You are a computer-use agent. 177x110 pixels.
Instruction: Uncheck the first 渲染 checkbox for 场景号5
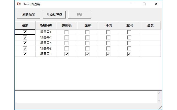[25, 43]
